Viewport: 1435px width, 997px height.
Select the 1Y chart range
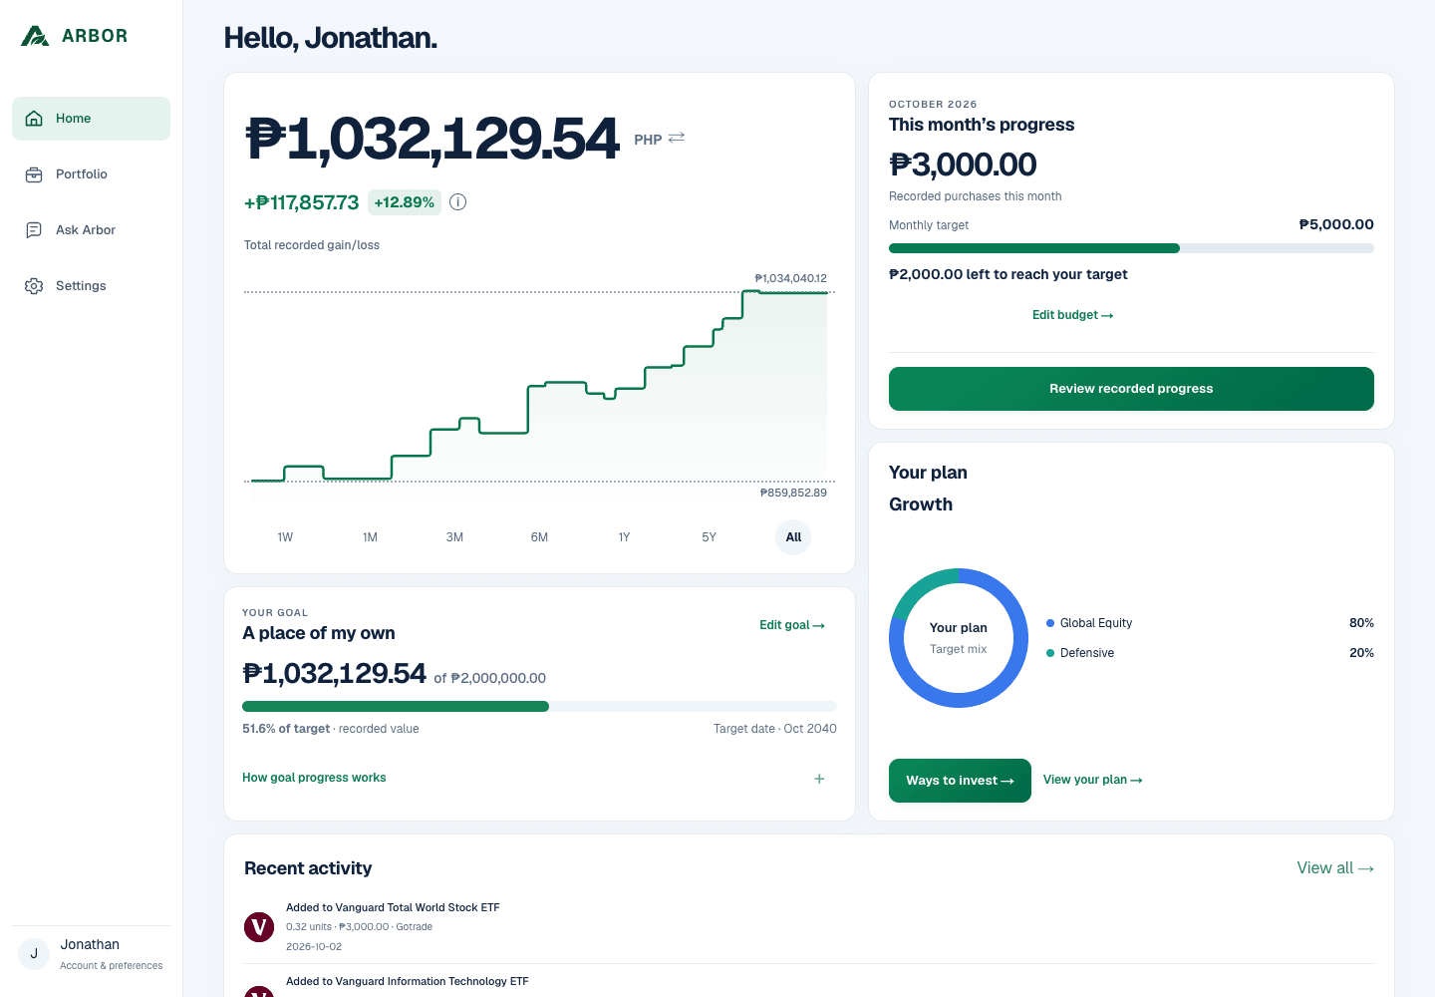coord(624,537)
